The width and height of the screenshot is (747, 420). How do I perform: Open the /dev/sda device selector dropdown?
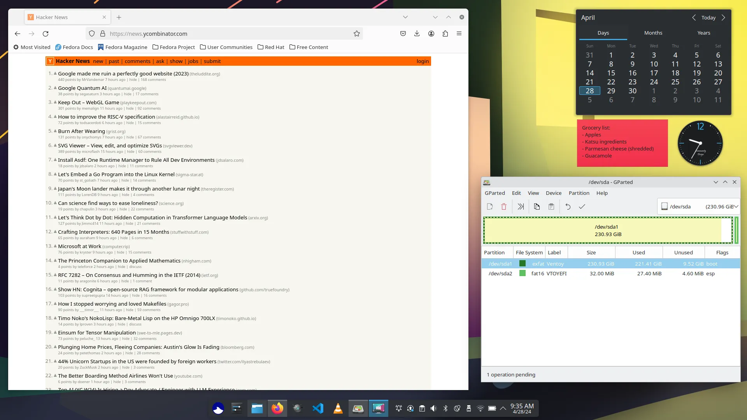point(698,206)
